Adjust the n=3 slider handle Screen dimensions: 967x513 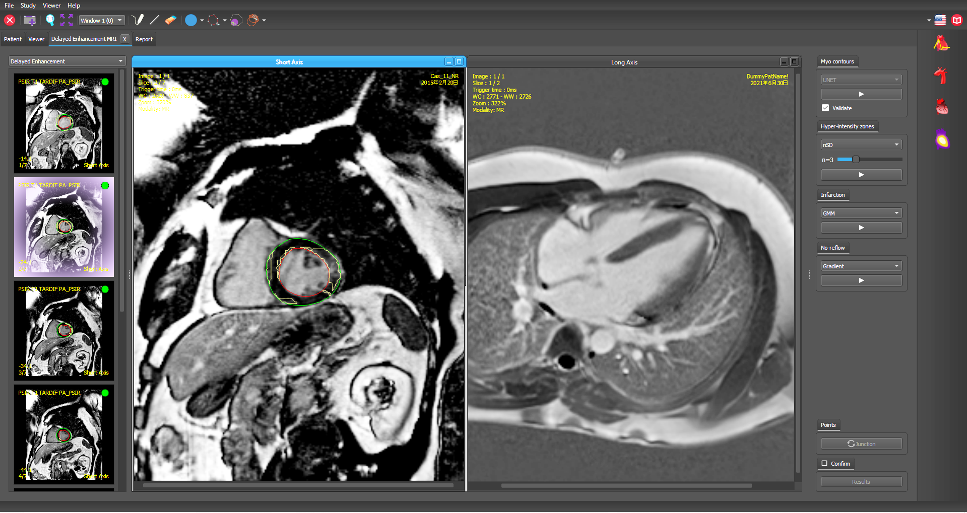pos(856,160)
